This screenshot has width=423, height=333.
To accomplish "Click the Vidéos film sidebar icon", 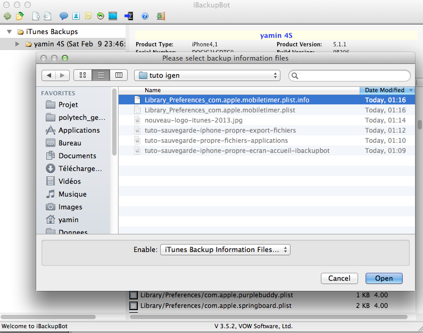I will tap(51, 181).
